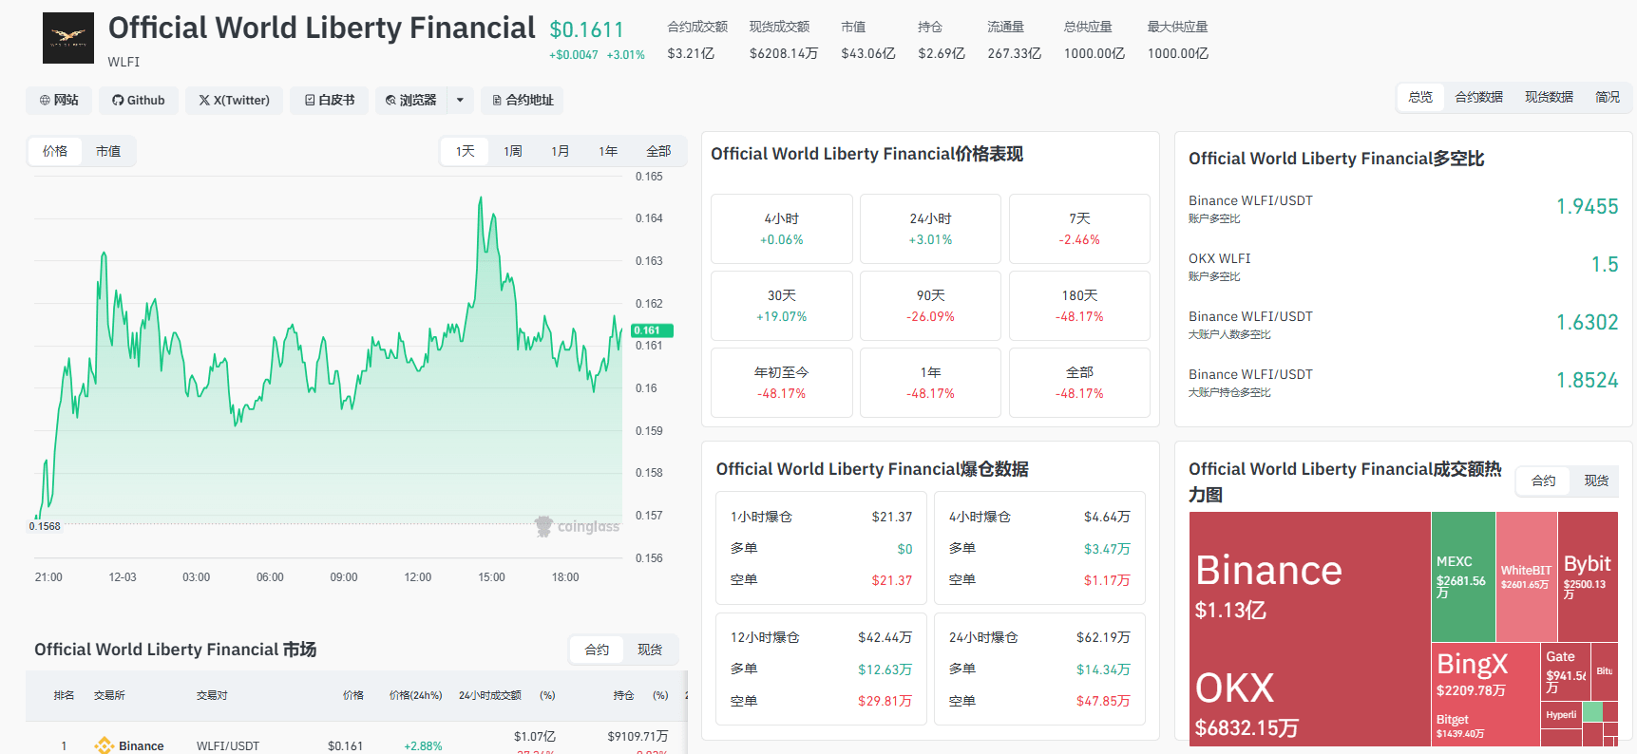Open the X(Twitter) profile link
The height and width of the screenshot is (754, 1637).
[x=234, y=100]
